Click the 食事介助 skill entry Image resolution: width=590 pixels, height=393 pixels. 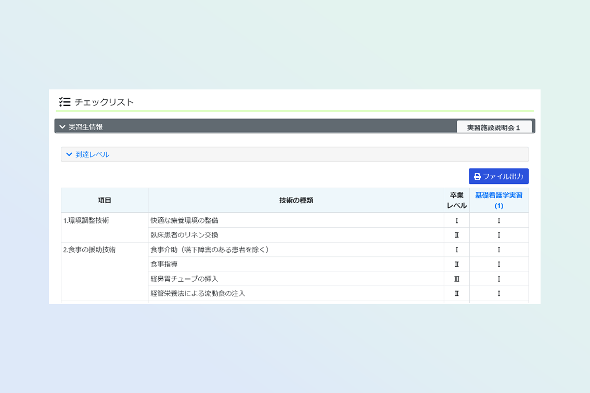pyautogui.click(x=210, y=250)
